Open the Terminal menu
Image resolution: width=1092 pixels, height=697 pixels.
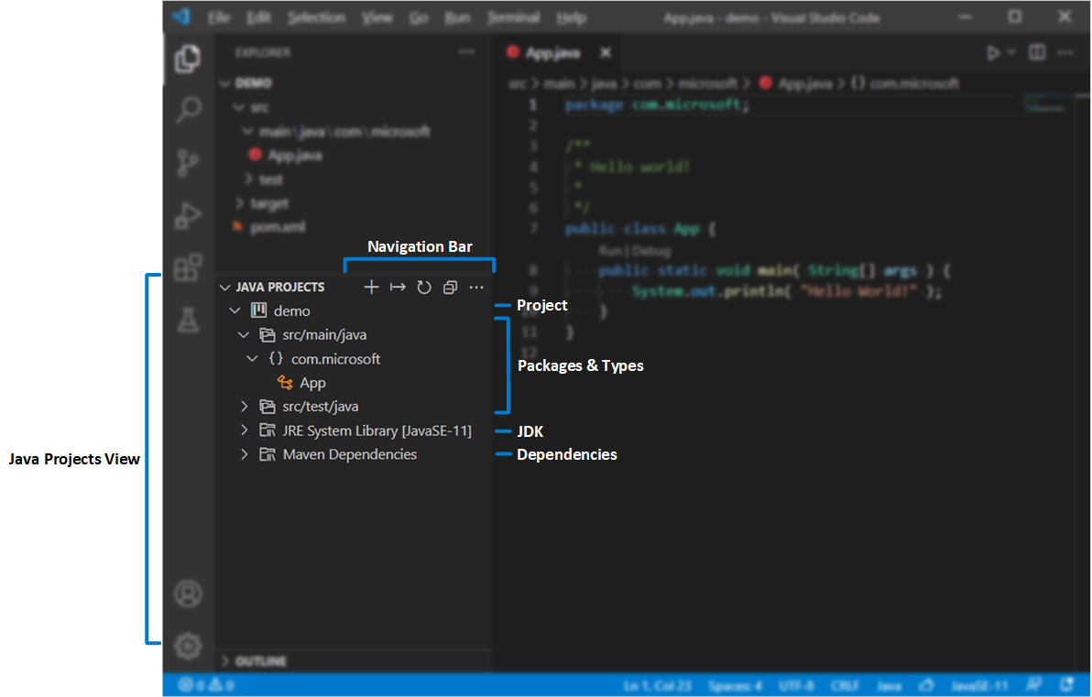point(513,16)
